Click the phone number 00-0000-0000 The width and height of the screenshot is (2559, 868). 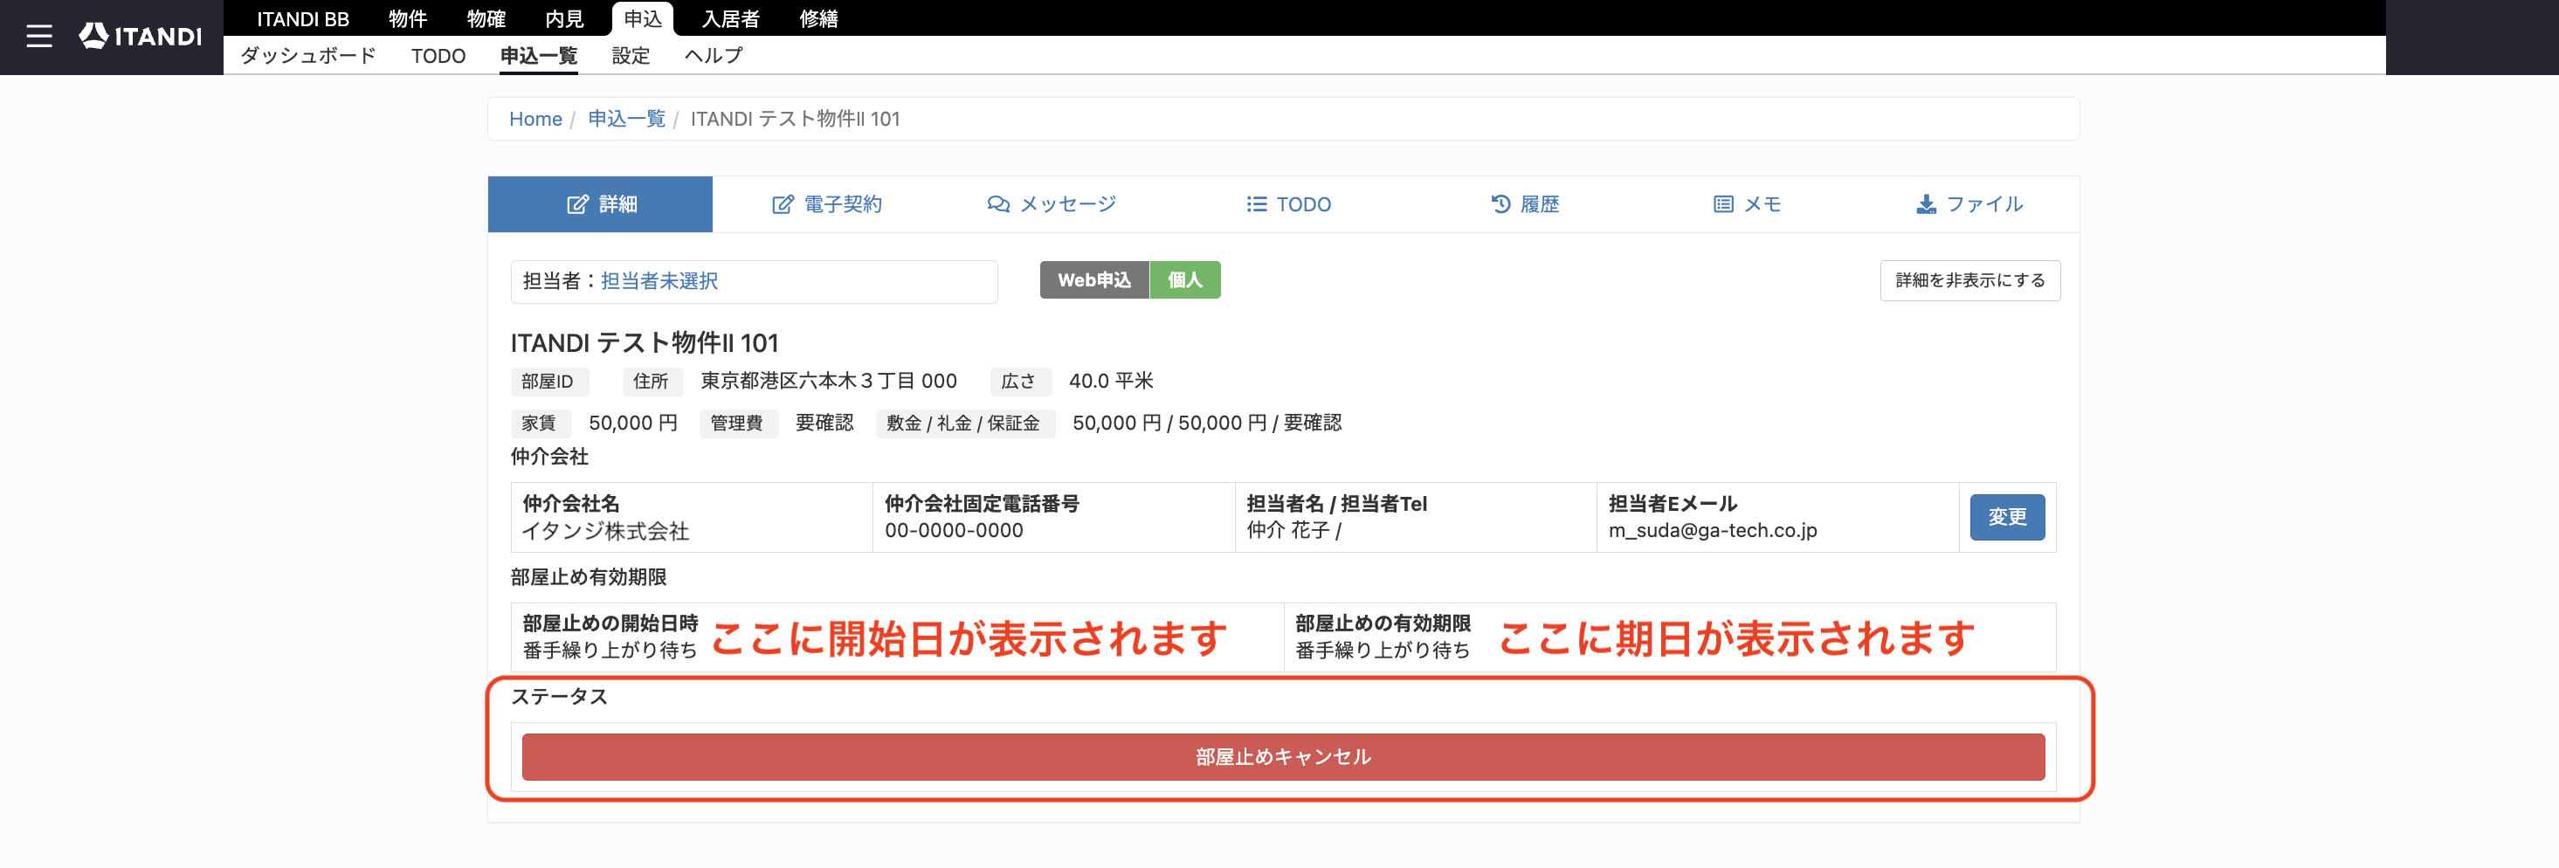[954, 531]
